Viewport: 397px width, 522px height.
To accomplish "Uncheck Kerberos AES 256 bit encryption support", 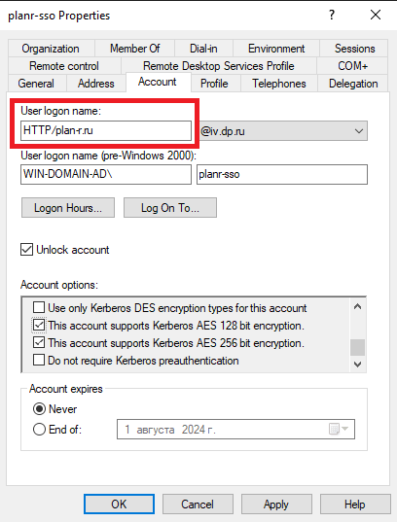I will coord(39,342).
